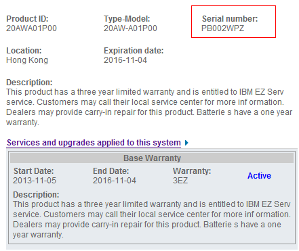Click the Warranty label in Base Warranty
The width and height of the screenshot is (299, 251).
point(192,171)
